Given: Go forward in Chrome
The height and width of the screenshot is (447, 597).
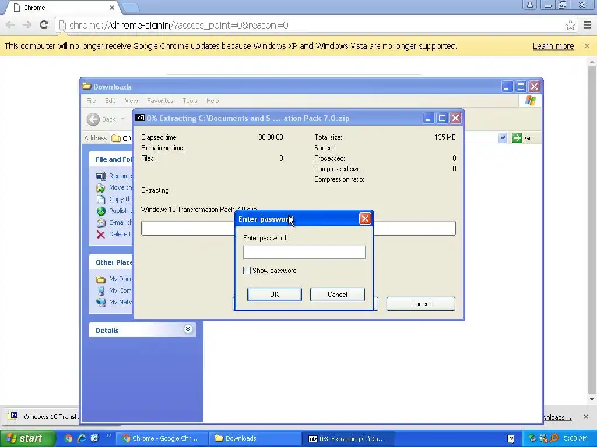Looking at the screenshot, I should pos(27,25).
